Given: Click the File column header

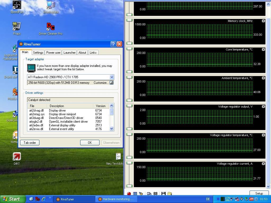Looking at the screenshot, I should coord(37,106).
